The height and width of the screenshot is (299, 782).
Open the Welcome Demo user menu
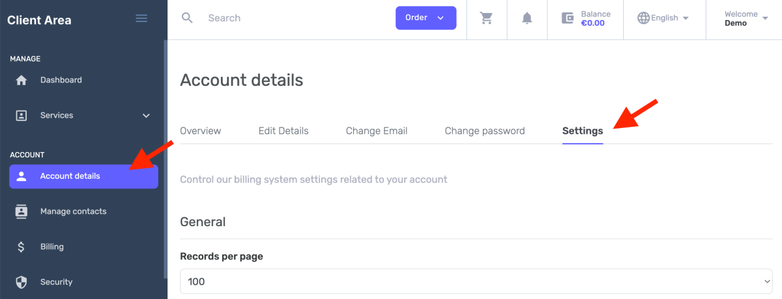coord(746,18)
